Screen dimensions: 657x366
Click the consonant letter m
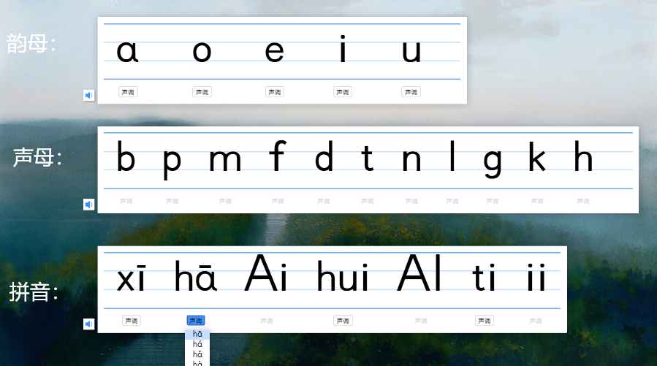coord(225,159)
